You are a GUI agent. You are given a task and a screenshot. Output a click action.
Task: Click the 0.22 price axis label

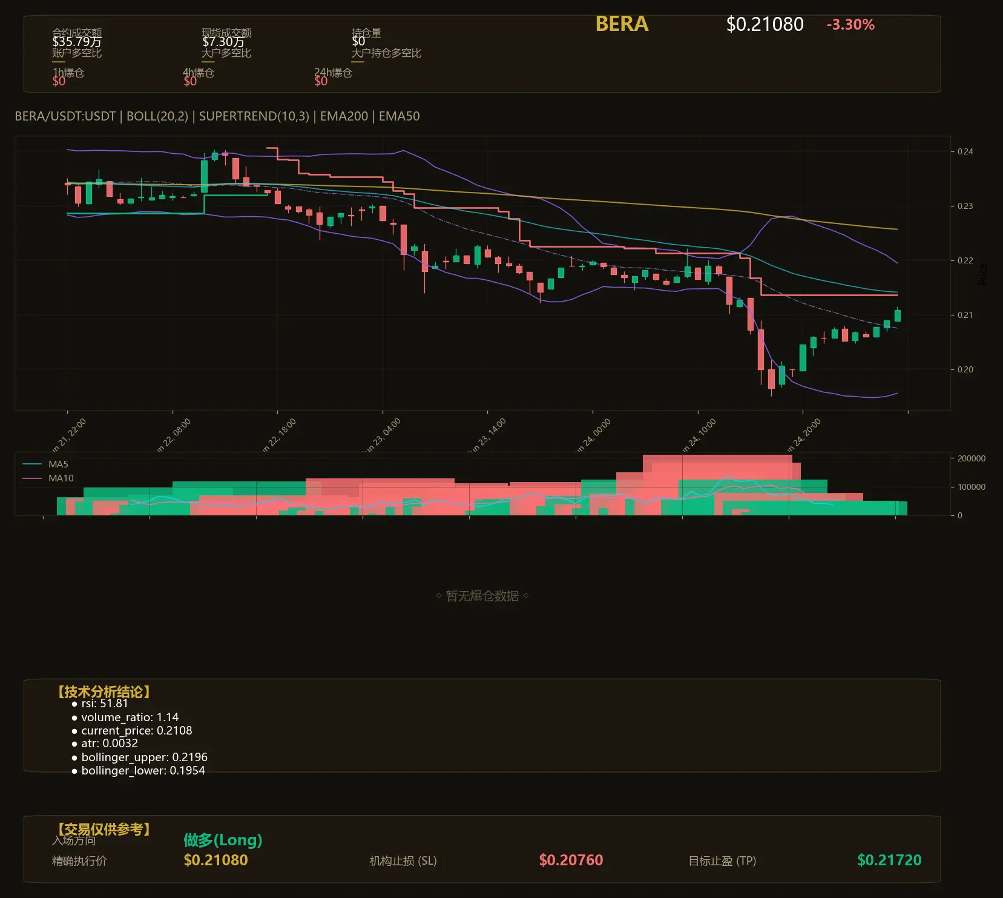pos(965,260)
